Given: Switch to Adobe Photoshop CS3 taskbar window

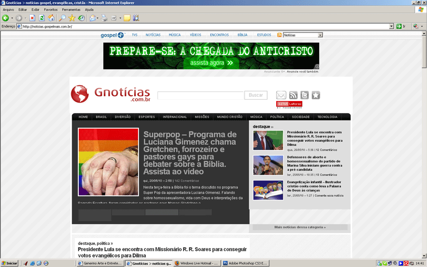Looking at the screenshot, I should tap(245, 263).
